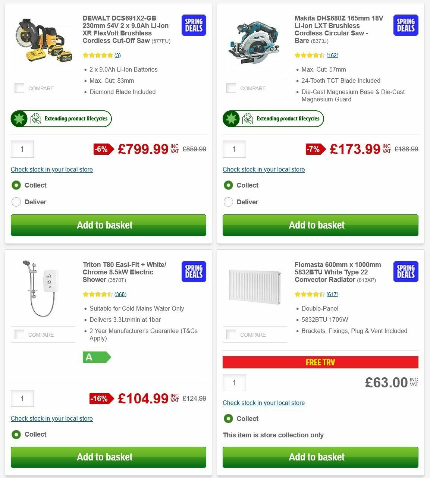The width and height of the screenshot is (430, 478).
Task: Click the energy rating A label on the Triton shower
Action: click(x=97, y=357)
